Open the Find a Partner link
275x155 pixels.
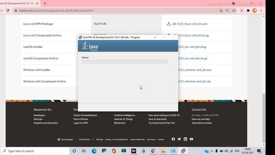80,119
